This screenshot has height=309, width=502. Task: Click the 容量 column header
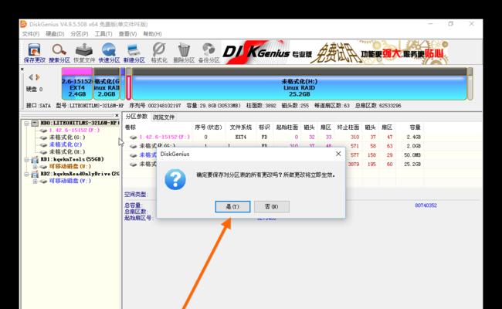click(415, 127)
